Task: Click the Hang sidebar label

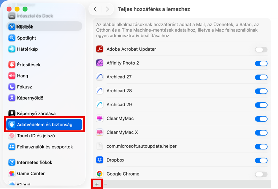Action: pos(23,76)
